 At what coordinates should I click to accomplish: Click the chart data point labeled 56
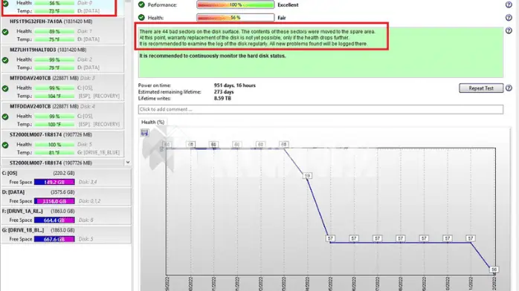click(494, 269)
